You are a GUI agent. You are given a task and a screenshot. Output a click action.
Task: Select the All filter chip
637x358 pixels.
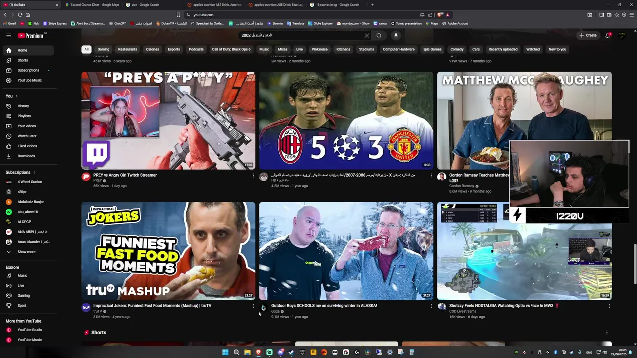pyautogui.click(x=86, y=49)
